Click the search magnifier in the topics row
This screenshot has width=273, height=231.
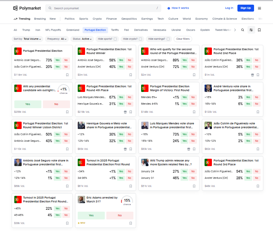(242, 30)
